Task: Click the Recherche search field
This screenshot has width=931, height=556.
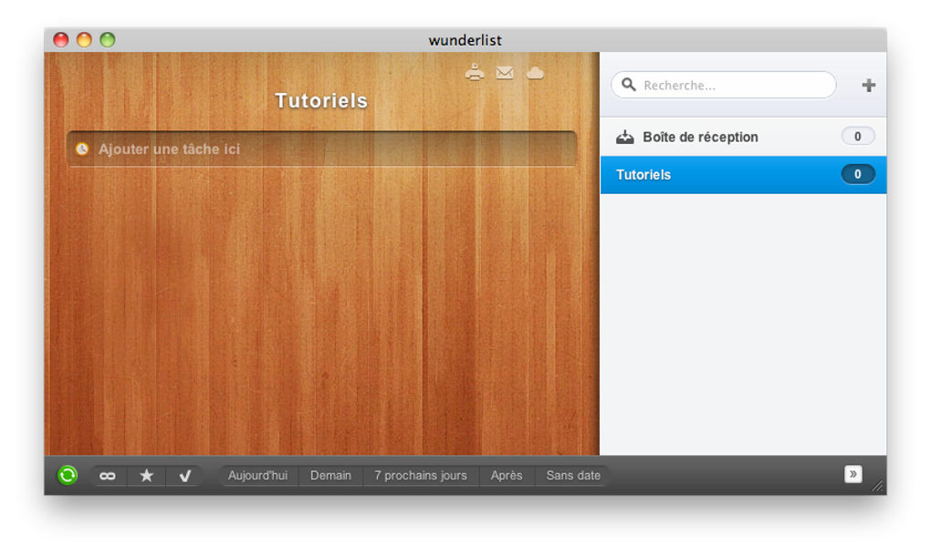Action: (x=724, y=85)
